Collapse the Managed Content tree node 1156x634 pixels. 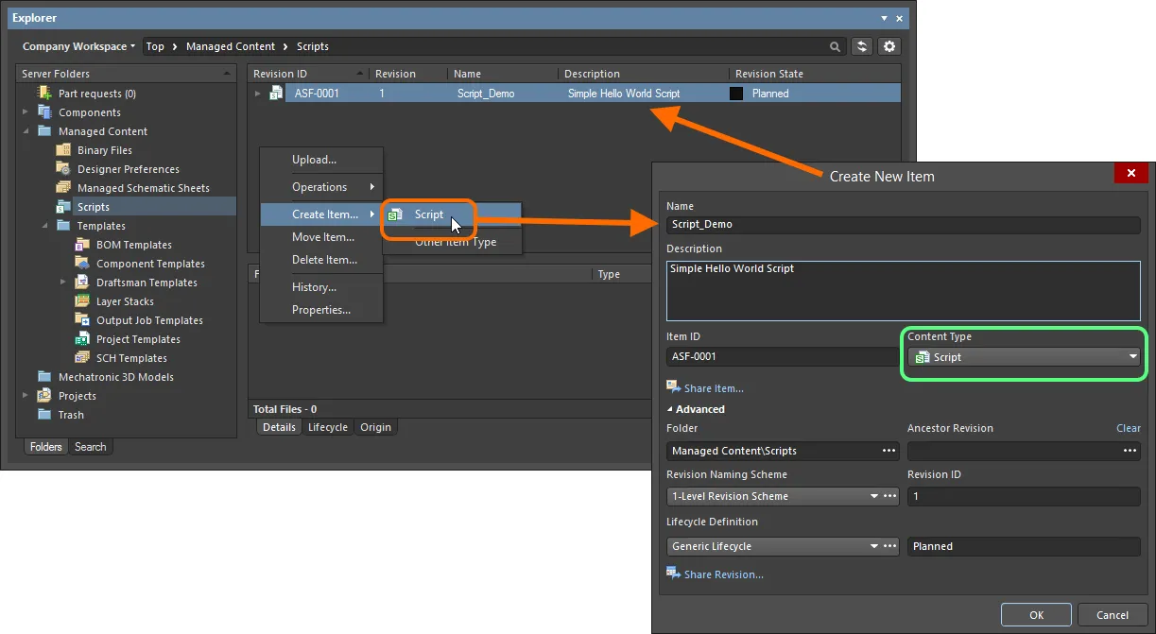[x=26, y=131]
